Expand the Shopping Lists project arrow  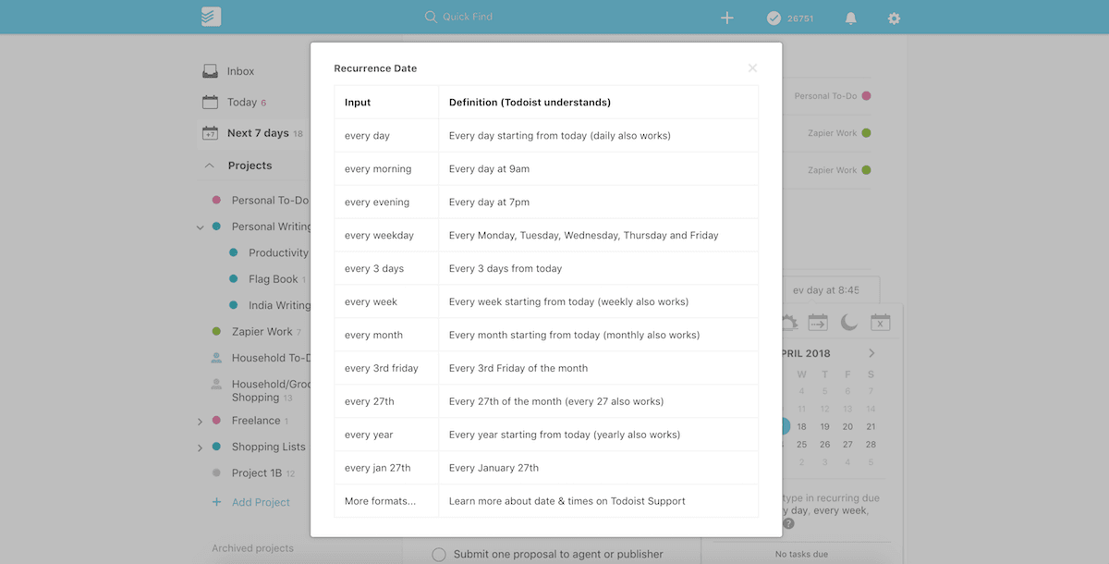(x=200, y=448)
